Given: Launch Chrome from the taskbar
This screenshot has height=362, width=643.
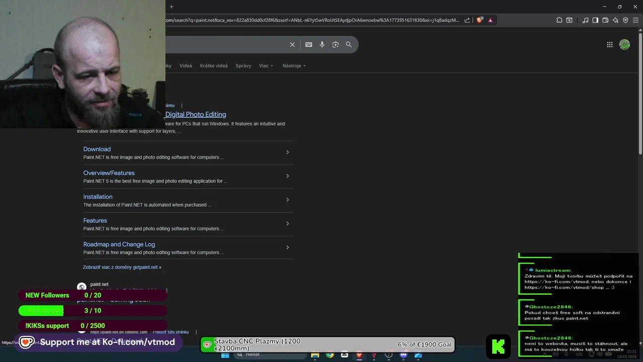Looking at the screenshot, I should tap(330, 355).
